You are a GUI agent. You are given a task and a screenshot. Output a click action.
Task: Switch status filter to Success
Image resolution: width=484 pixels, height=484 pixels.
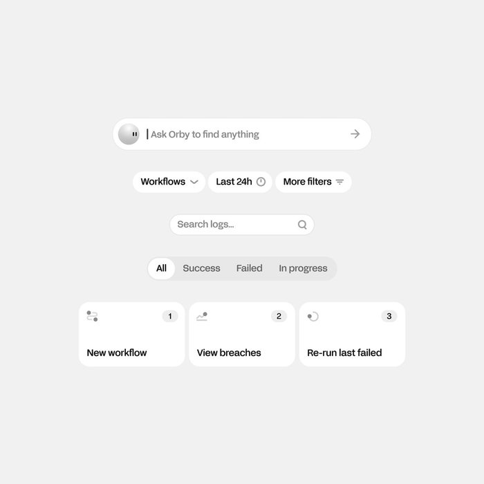[201, 268]
